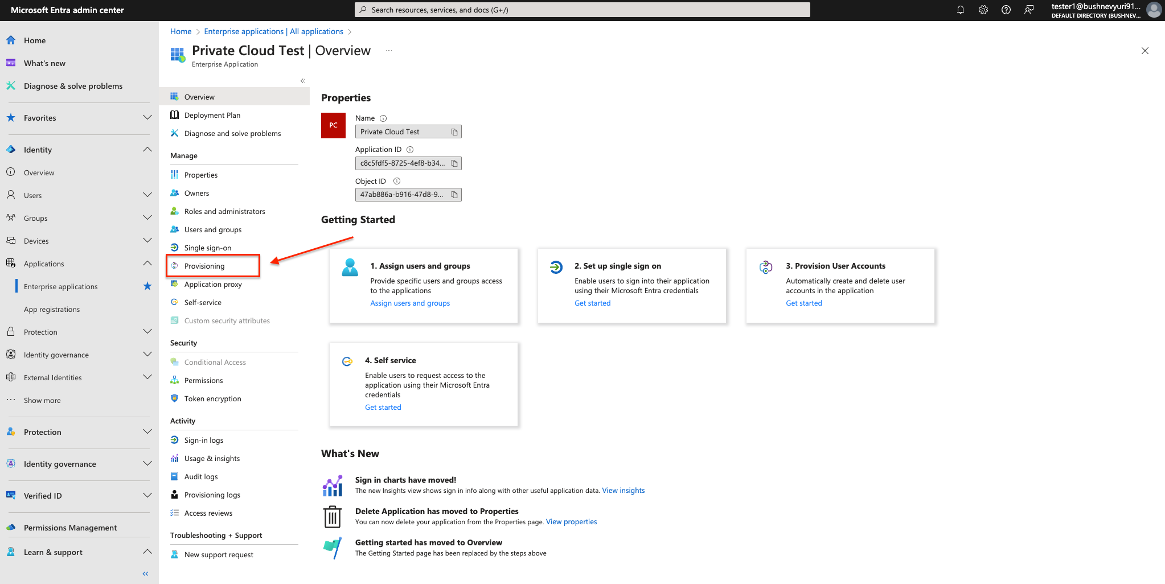Click View insights link
This screenshot has height=584, width=1165.
(x=623, y=491)
